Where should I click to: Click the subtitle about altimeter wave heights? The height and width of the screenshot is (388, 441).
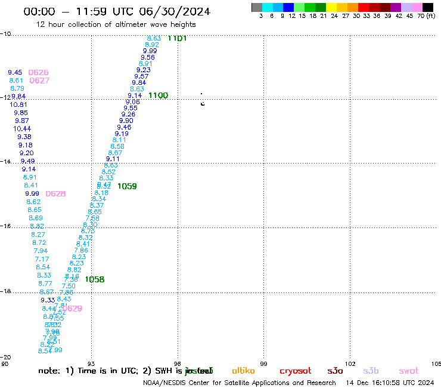point(116,24)
